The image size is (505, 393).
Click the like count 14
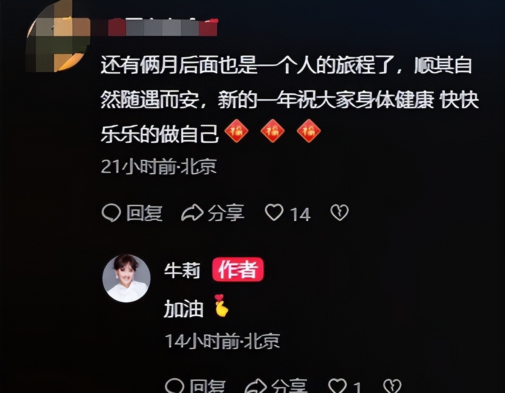pos(300,214)
